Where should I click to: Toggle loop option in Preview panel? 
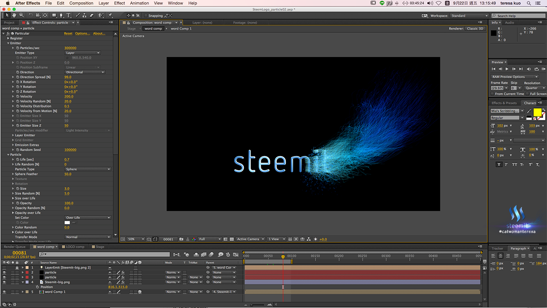[536, 69]
